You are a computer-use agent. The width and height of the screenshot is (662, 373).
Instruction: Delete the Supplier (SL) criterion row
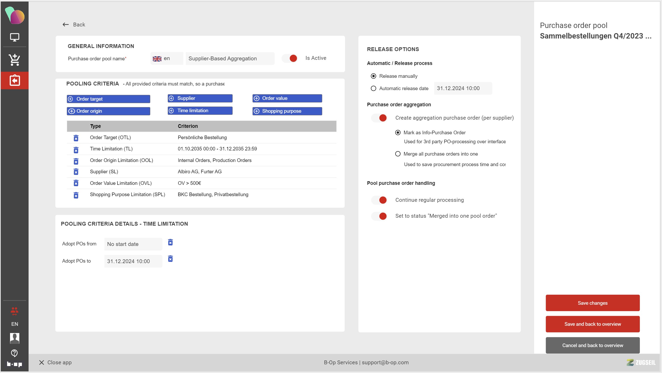[76, 172]
